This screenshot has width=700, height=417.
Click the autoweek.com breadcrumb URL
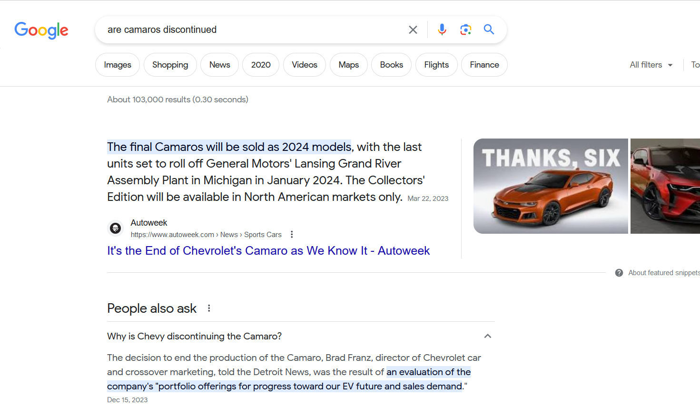(x=206, y=235)
